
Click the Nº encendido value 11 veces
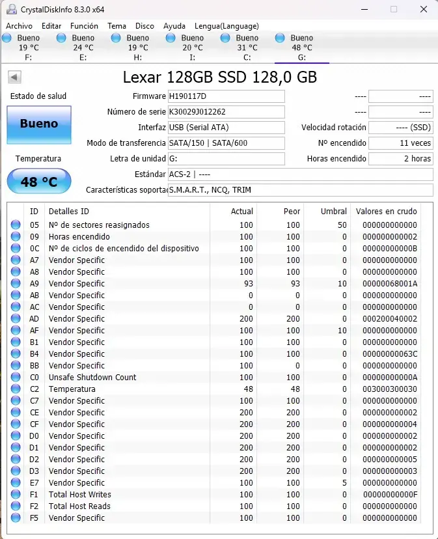pos(400,143)
